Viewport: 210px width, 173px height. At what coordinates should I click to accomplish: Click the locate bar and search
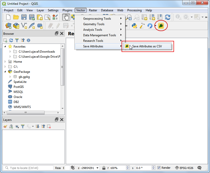pos(28,168)
